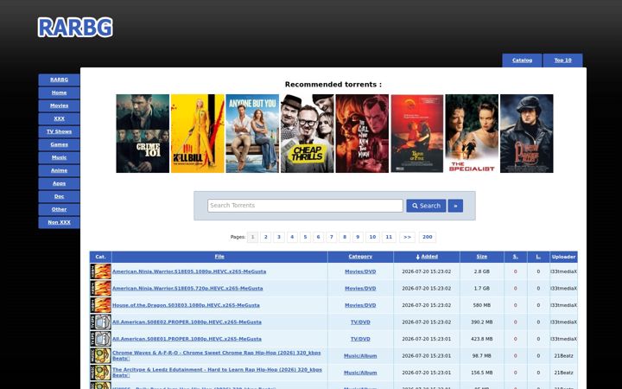The height and width of the screenshot is (389, 622).
Task: Open Apps in the sidebar
Action: tap(59, 183)
